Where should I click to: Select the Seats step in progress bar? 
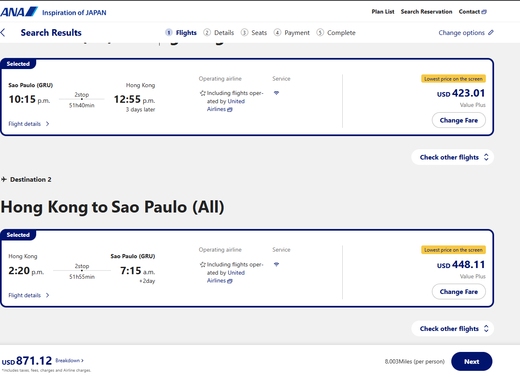(x=254, y=32)
